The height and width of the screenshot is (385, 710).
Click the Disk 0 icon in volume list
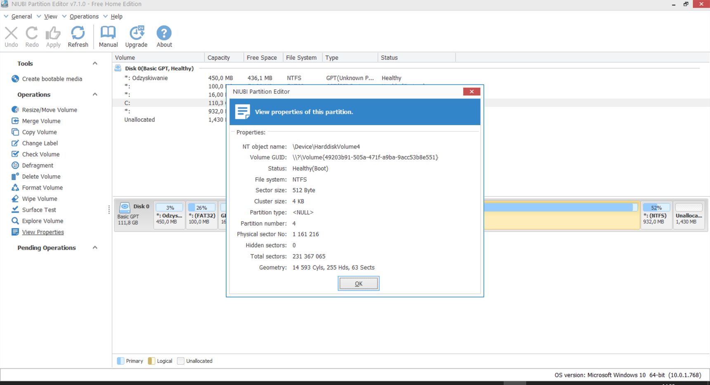pos(118,68)
